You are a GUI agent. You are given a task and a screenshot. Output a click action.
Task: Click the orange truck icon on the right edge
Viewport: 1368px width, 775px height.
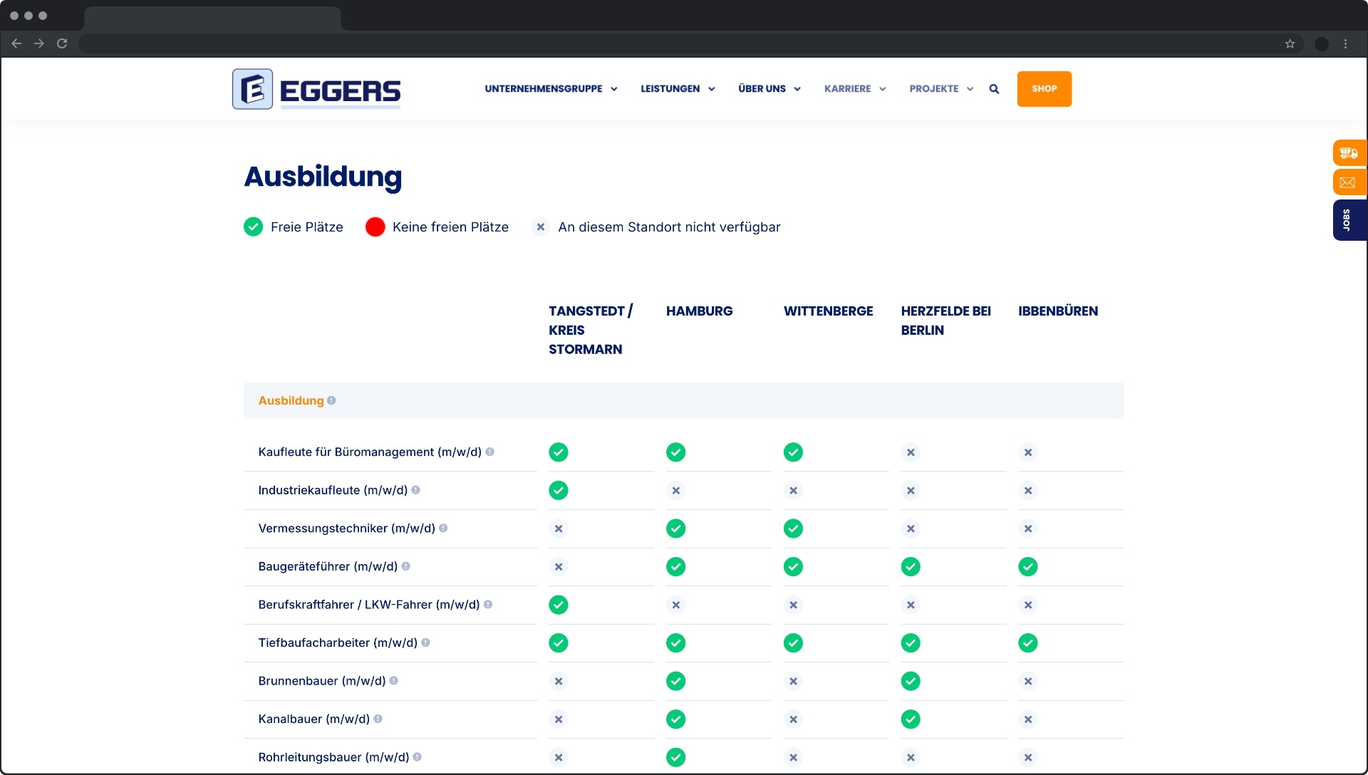click(1349, 152)
